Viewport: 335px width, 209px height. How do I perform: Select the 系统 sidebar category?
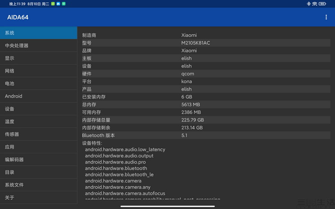(x=38, y=33)
